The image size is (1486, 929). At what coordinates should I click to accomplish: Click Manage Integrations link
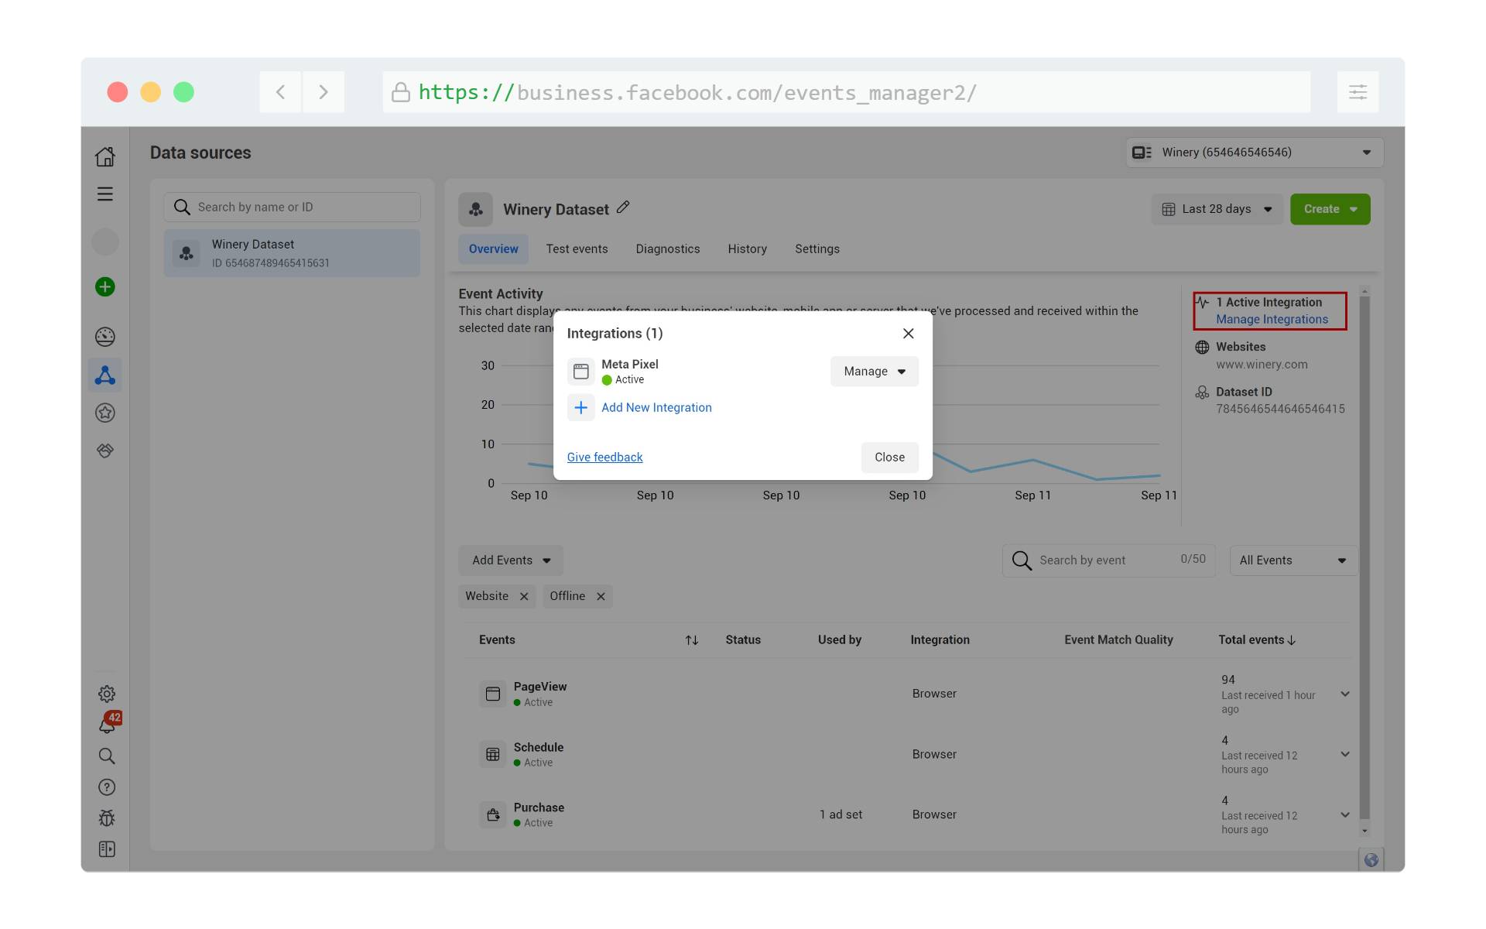click(x=1272, y=319)
